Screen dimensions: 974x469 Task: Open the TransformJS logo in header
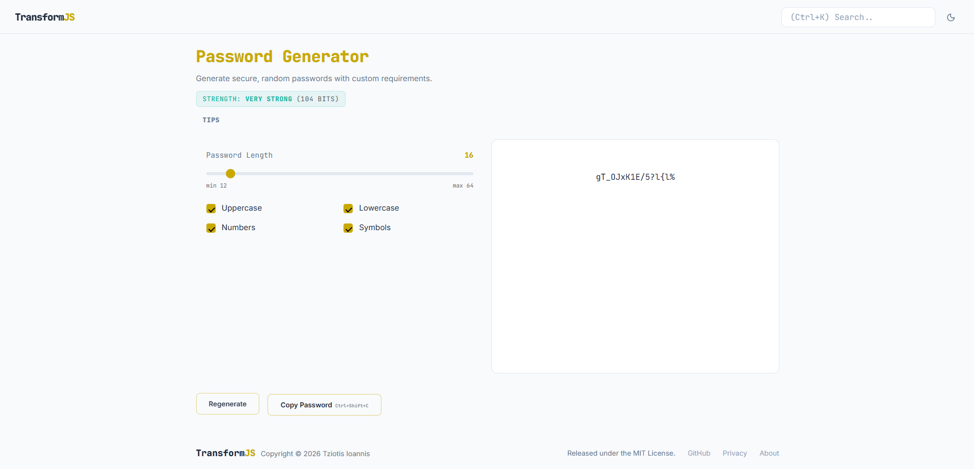[45, 17]
